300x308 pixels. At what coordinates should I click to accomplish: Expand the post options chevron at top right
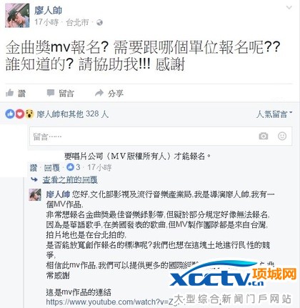(x=289, y=8)
